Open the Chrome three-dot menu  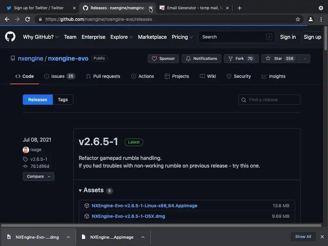(321, 19)
